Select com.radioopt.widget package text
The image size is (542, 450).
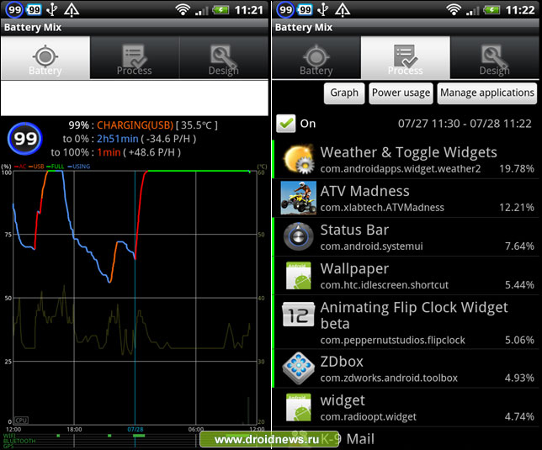[368, 417]
